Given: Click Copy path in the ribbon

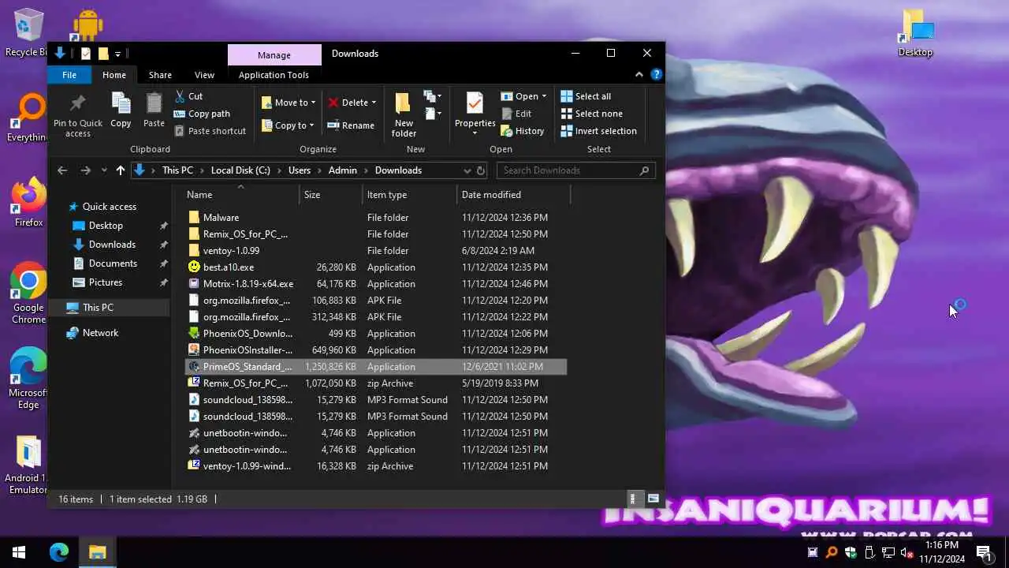Looking at the screenshot, I should tap(202, 114).
